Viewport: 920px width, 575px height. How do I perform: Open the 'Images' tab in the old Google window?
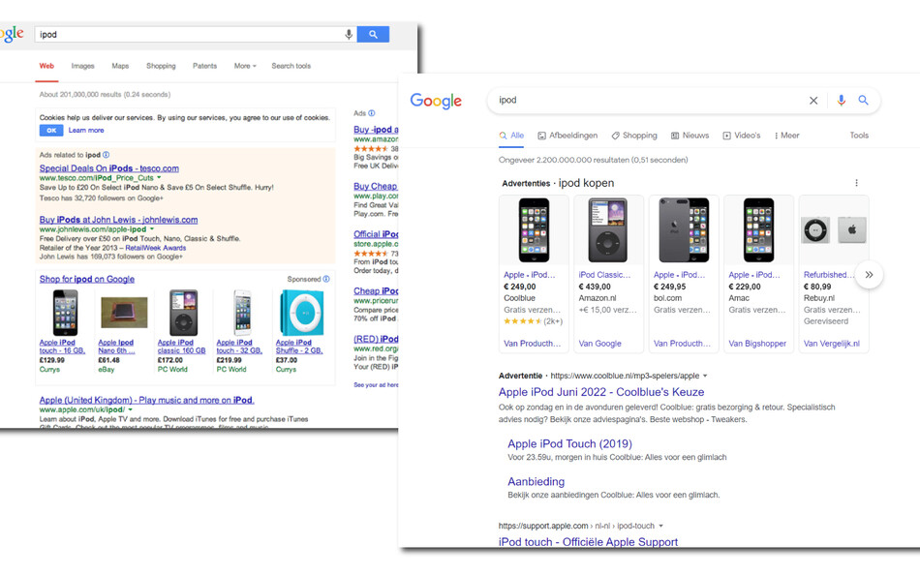(82, 66)
